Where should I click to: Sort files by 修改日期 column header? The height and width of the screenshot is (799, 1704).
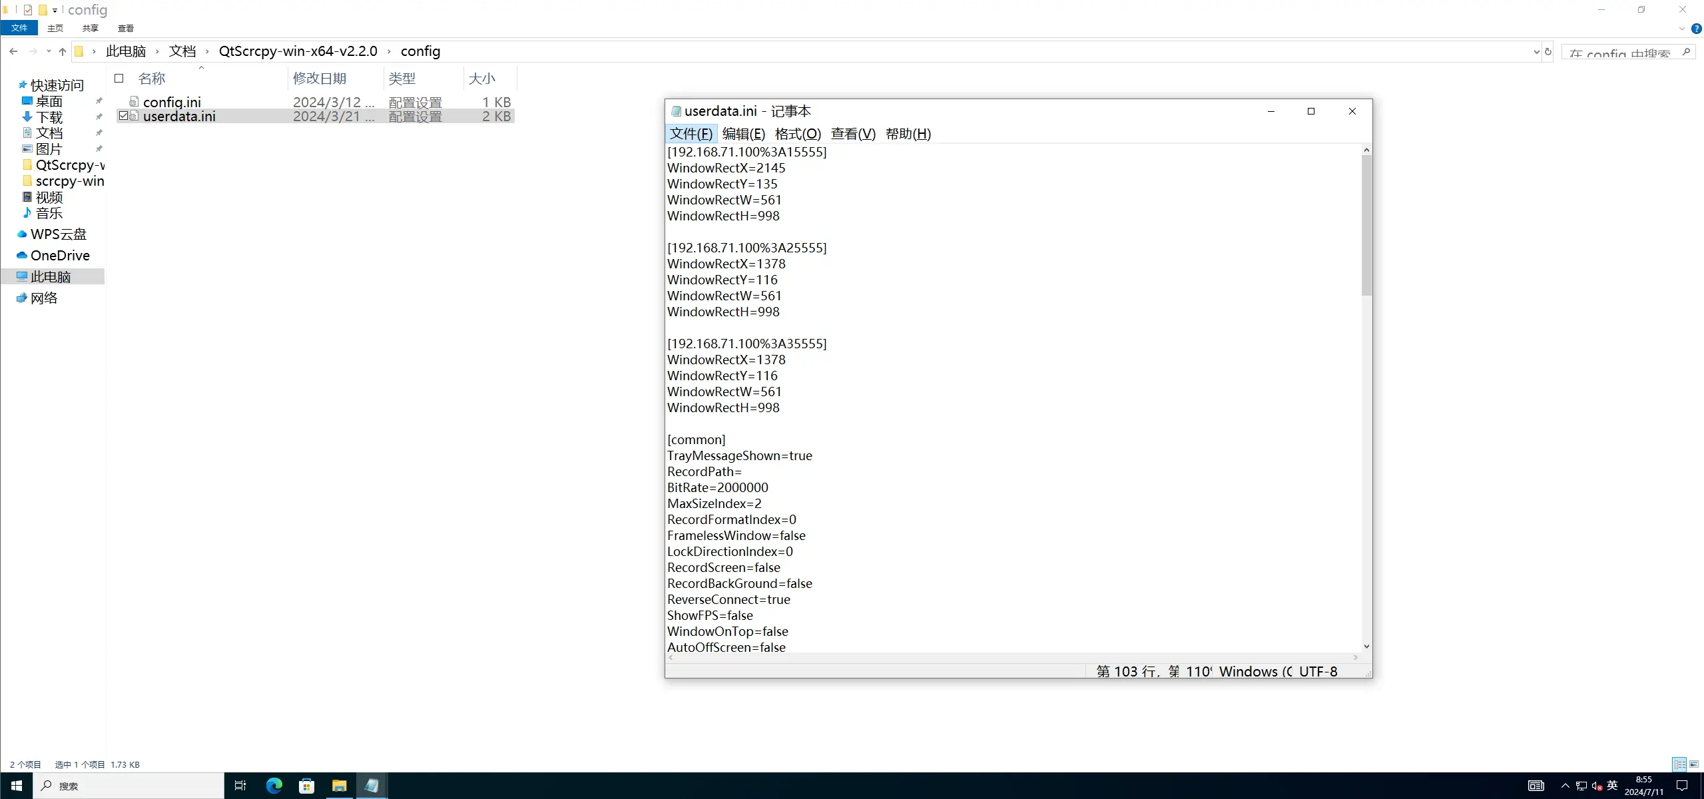pos(320,79)
